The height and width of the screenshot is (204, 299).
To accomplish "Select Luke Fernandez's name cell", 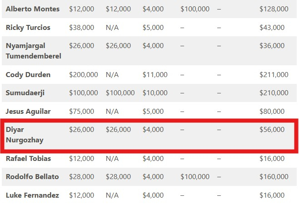I will [32, 195].
